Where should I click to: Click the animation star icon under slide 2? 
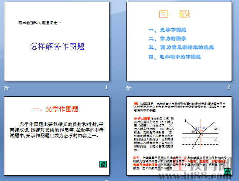coord(129,88)
